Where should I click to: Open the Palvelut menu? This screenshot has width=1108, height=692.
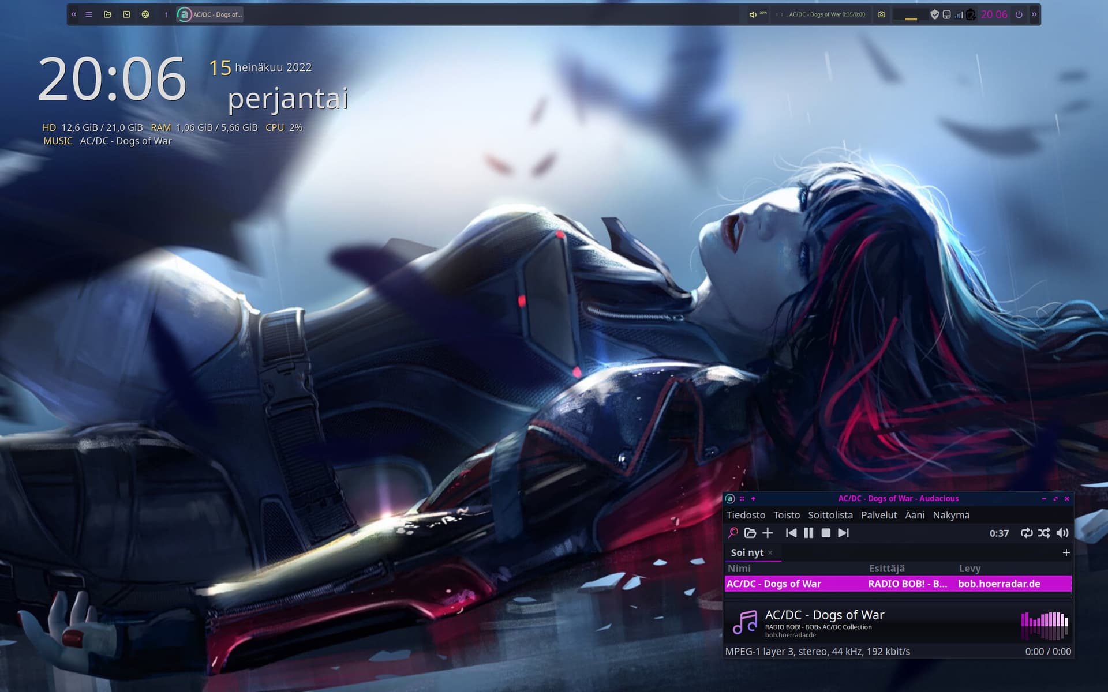(879, 515)
